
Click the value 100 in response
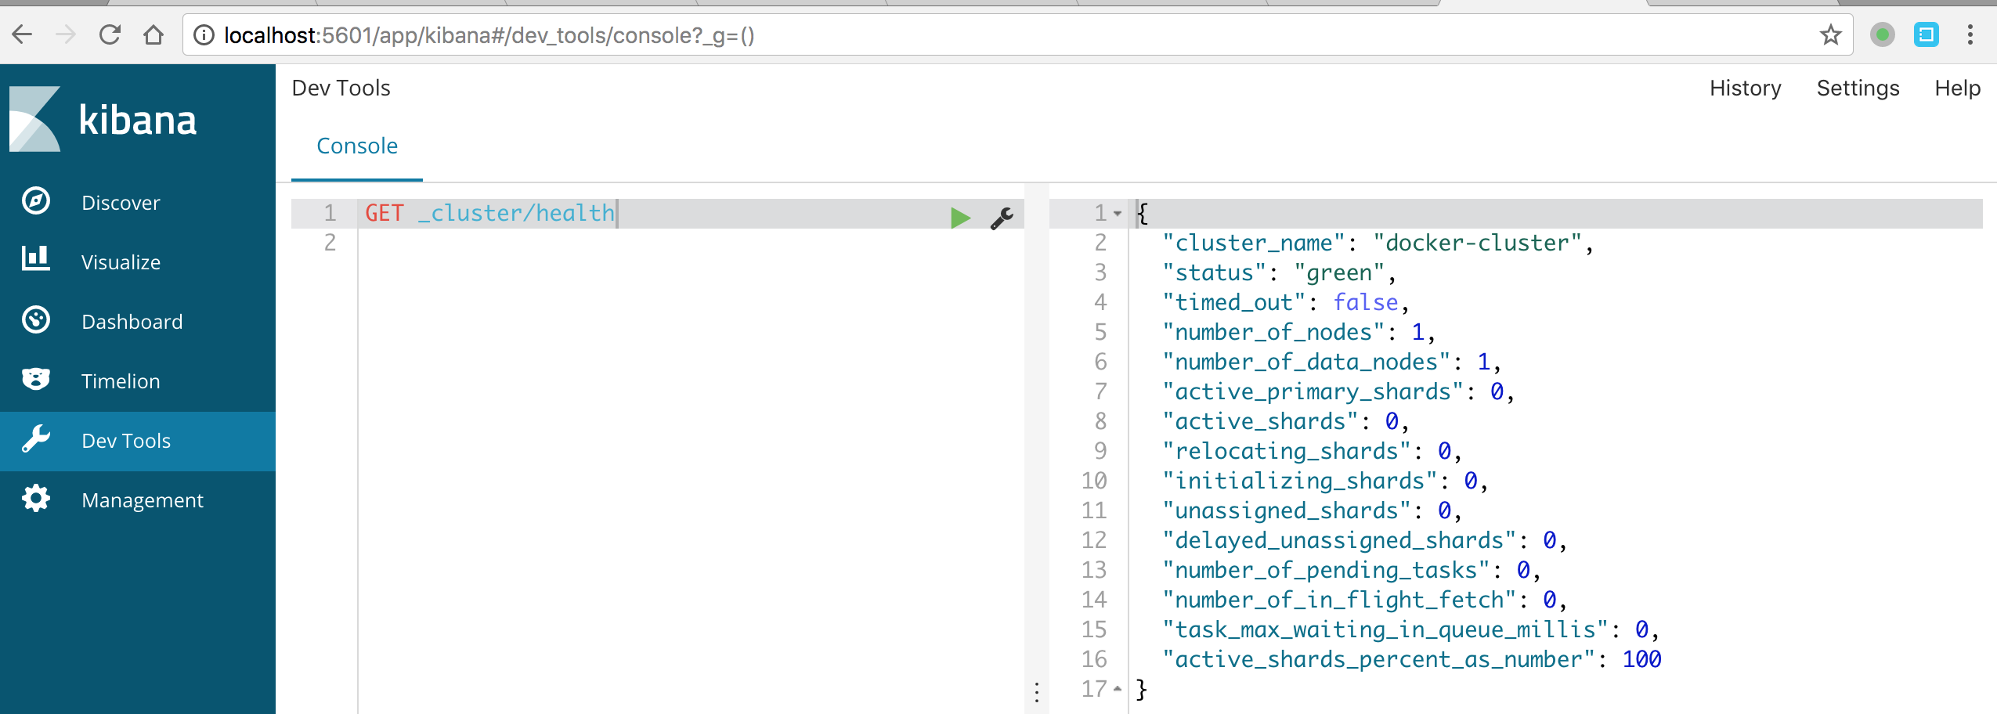click(x=1641, y=660)
